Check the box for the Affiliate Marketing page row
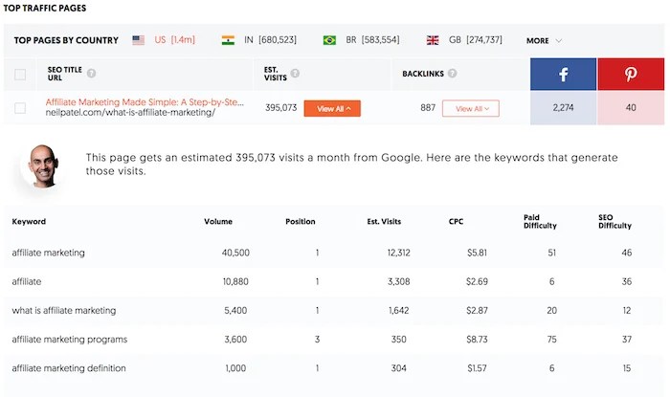670x397 pixels. [20, 108]
